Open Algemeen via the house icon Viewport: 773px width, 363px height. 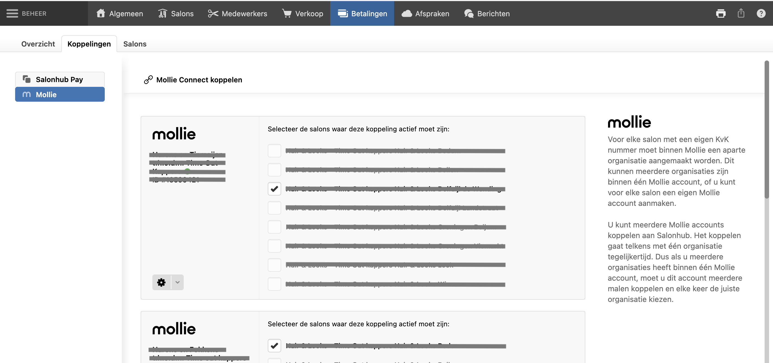pos(101,13)
